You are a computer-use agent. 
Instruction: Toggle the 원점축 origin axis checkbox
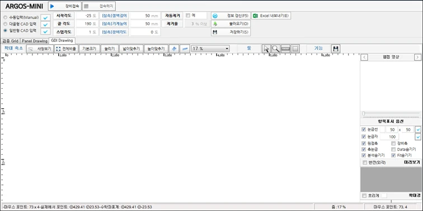[364, 143]
